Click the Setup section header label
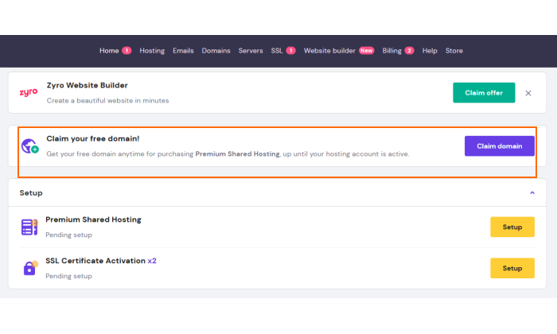 [x=31, y=192]
